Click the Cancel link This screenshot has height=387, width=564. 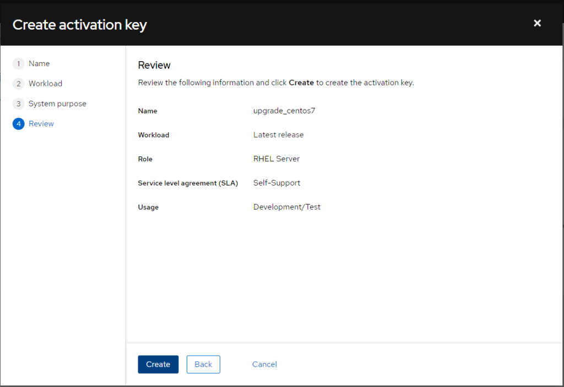(264, 364)
